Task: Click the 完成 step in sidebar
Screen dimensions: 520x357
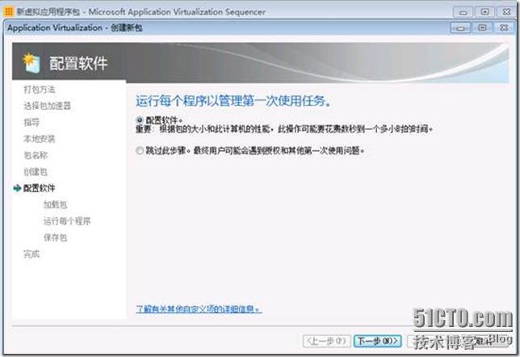Action: pyautogui.click(x=31, y=254)
